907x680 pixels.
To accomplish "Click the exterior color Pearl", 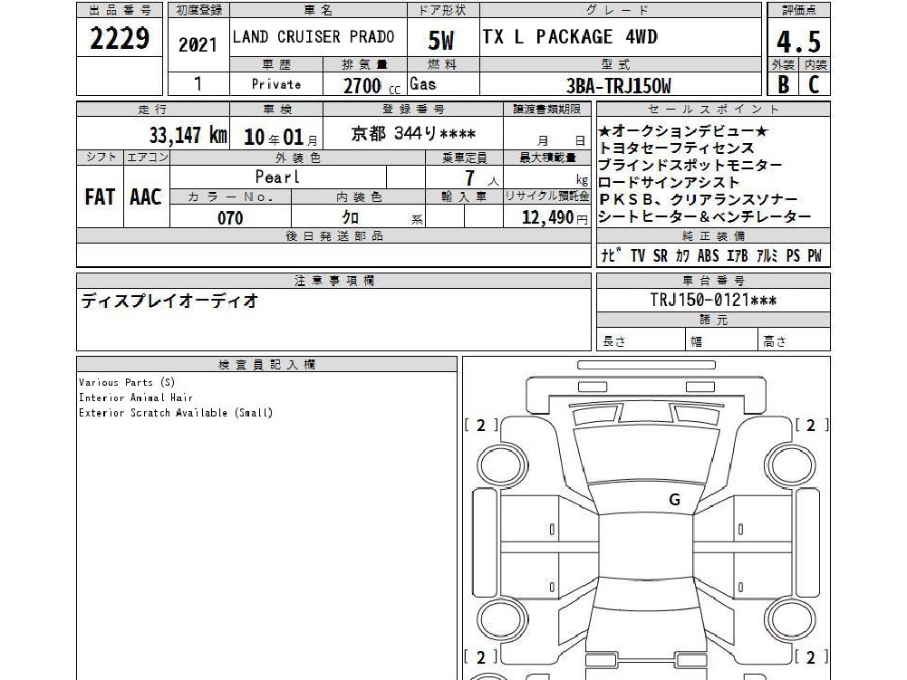I will pos(277,177).
